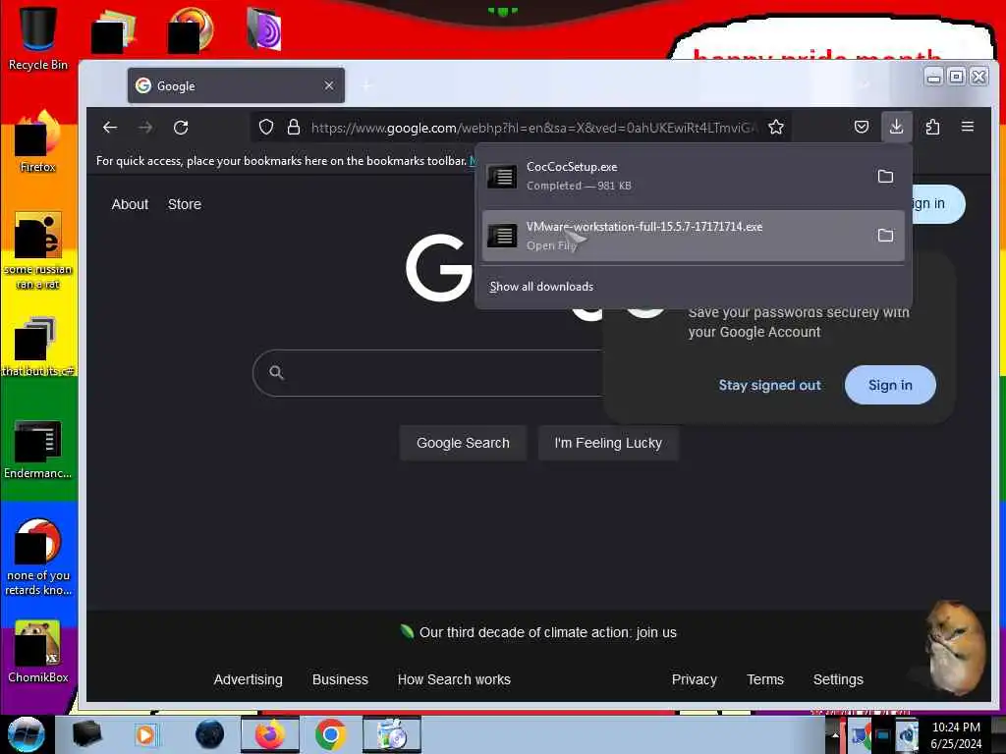
Task: Reload the Google page
Action: coord(181,128)
